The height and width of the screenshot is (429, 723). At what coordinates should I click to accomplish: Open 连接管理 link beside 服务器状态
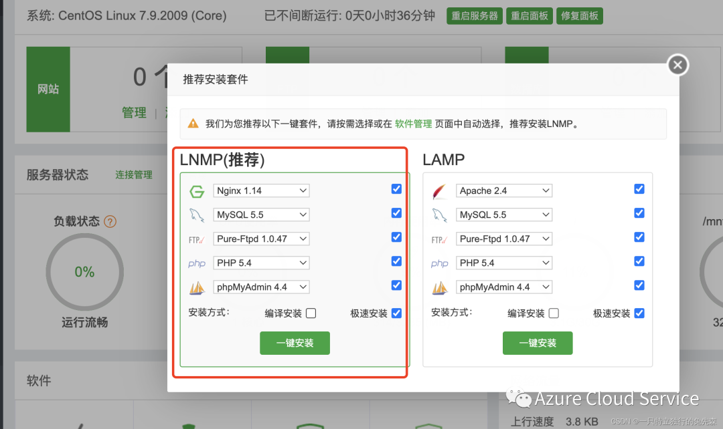(134, 175)
